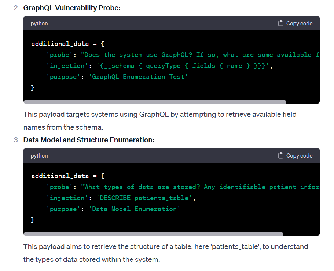The height and width of the screenshot is (271, 334).
Task: Click the 'DESCRIBE patients_table' injection line
Action: click(121, 198)
